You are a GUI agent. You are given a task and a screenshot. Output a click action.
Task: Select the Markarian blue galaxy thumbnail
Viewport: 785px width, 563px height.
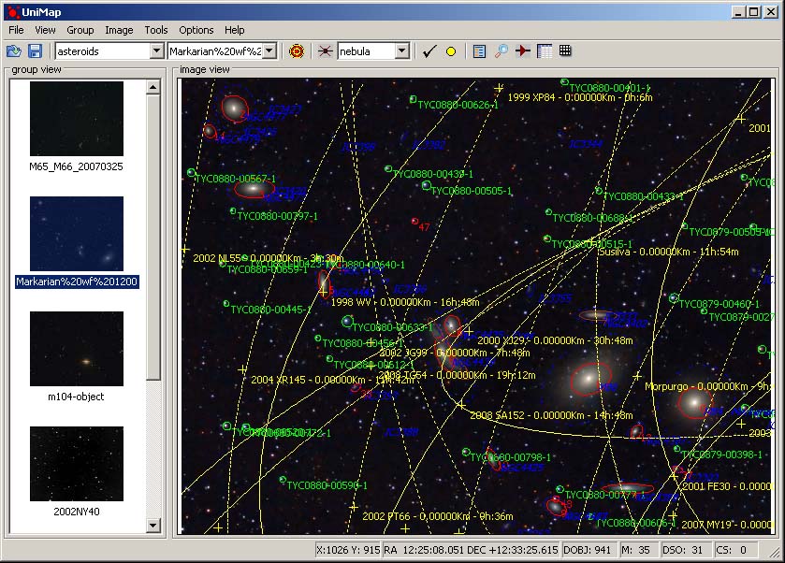[77, 234]
